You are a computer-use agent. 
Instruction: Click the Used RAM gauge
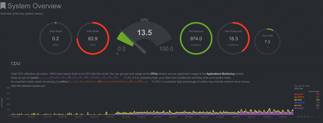pyautogui.click(x=267, y=41)
